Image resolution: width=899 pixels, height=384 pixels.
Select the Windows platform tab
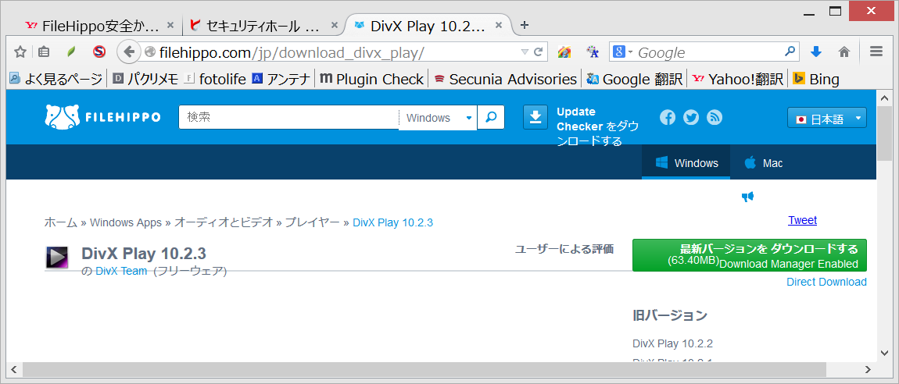[x=686, y=162]
